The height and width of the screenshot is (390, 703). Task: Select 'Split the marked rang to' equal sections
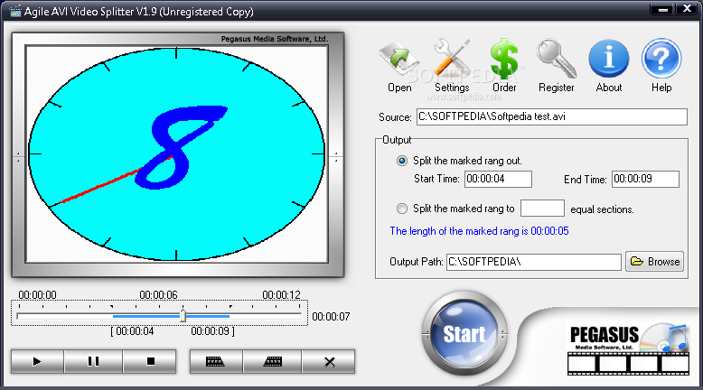(402, 209)
